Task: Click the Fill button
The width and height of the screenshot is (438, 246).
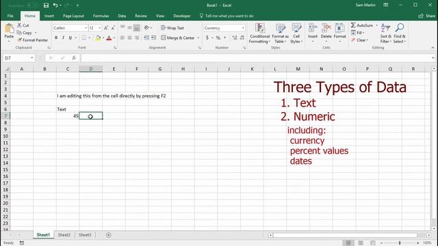Action: pyautogui.click(x=357, y=33)
